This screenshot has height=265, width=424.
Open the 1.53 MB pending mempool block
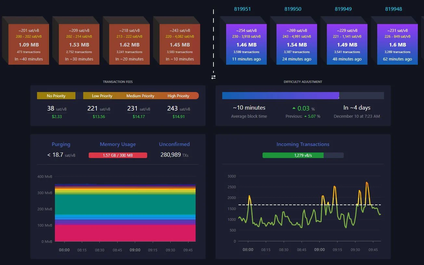[79, 44]
